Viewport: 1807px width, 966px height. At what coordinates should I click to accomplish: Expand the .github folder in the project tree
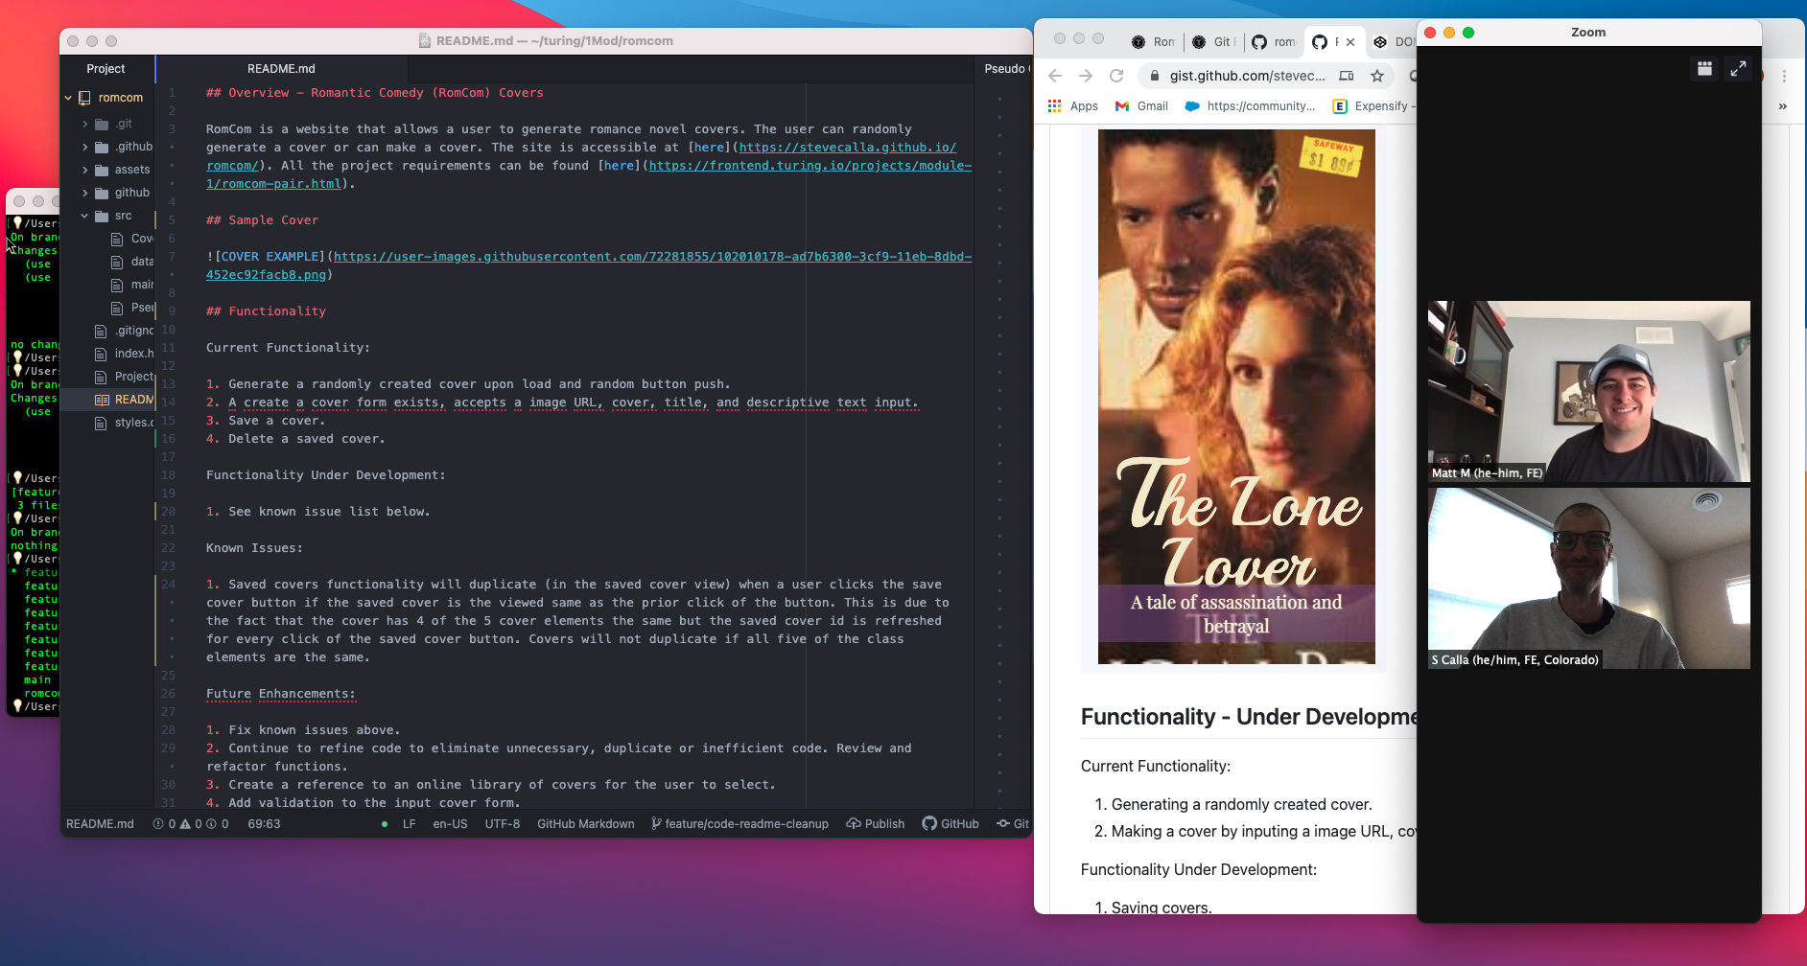pos(86,147)
